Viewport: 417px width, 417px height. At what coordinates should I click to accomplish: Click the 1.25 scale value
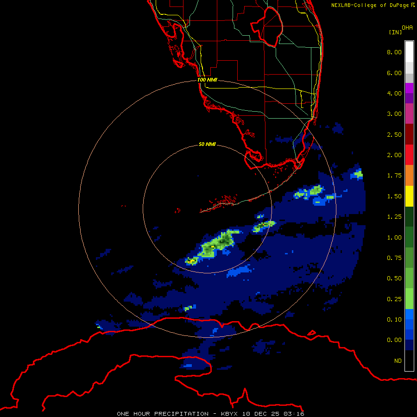click(x=394, y=217)
